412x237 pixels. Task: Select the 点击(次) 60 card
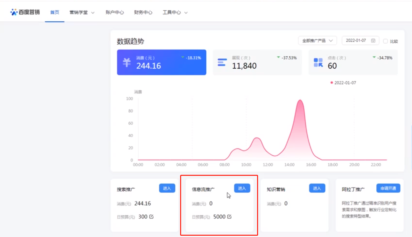(353, 62)
